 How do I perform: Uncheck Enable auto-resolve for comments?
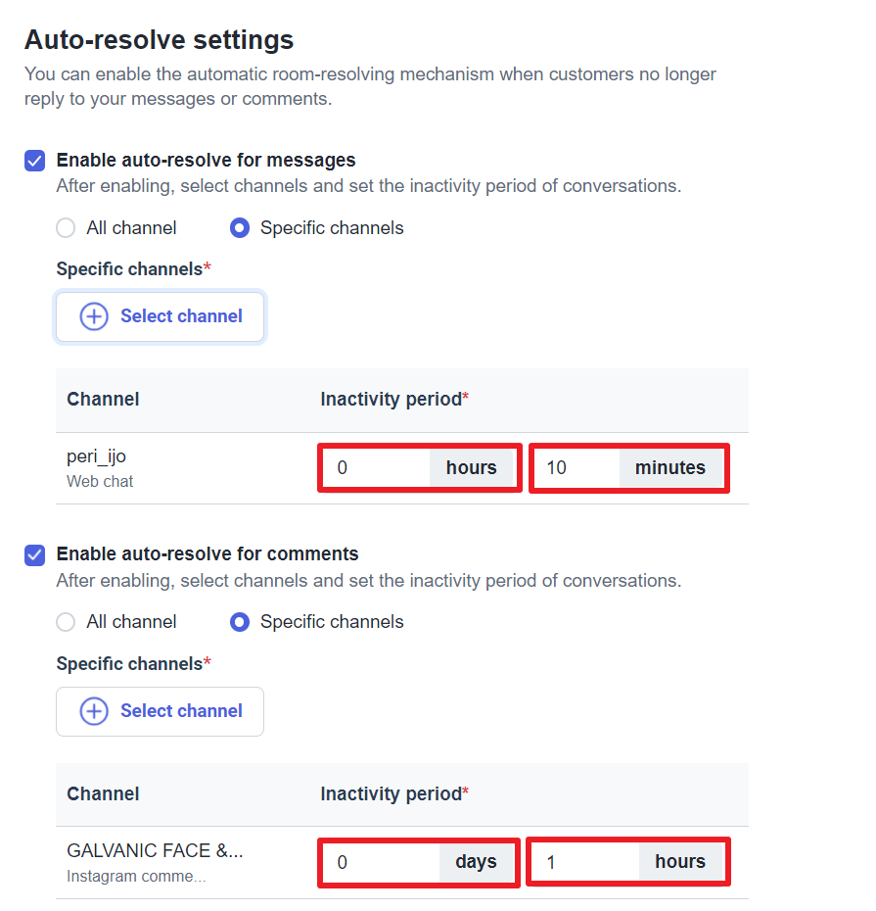tap(35, 554)
